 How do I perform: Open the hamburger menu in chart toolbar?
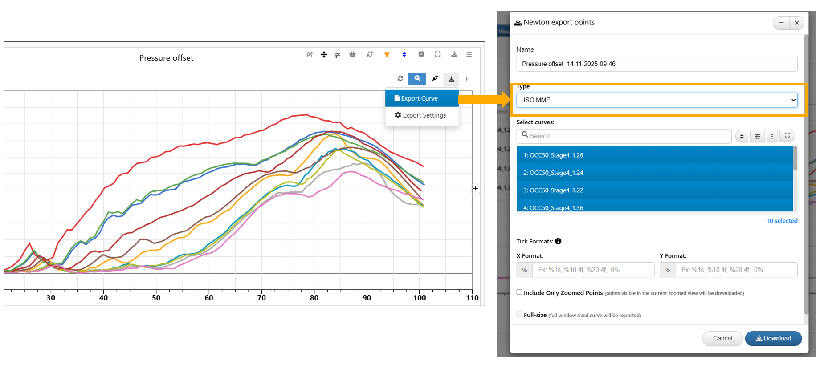[x=469, y=54]
